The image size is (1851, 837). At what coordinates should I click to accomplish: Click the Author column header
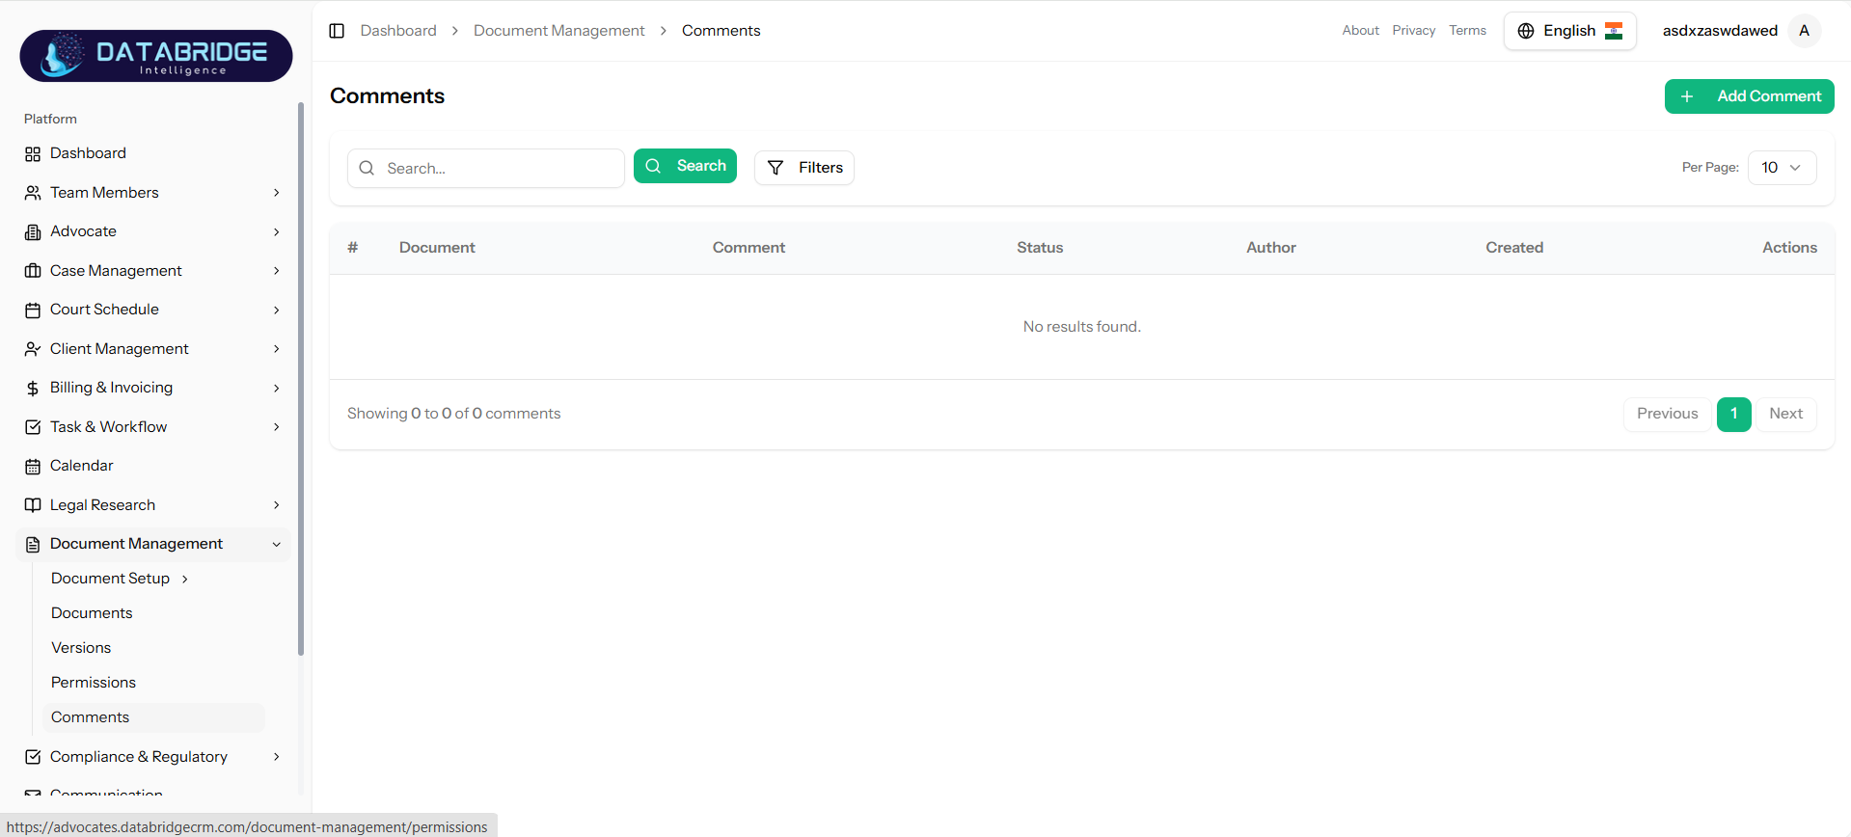pyautogui.click(x=1271, y=248)
